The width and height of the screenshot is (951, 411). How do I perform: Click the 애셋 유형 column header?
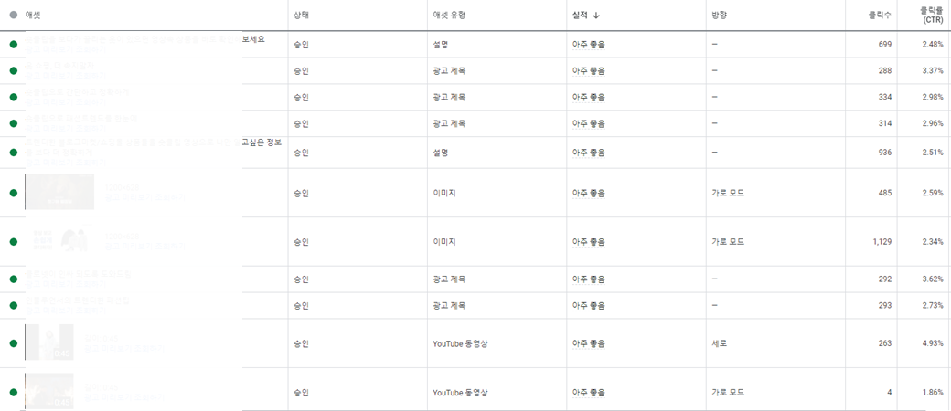(x=449, y=16)
